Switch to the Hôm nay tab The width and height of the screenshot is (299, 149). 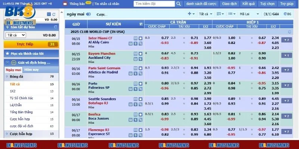31,70
